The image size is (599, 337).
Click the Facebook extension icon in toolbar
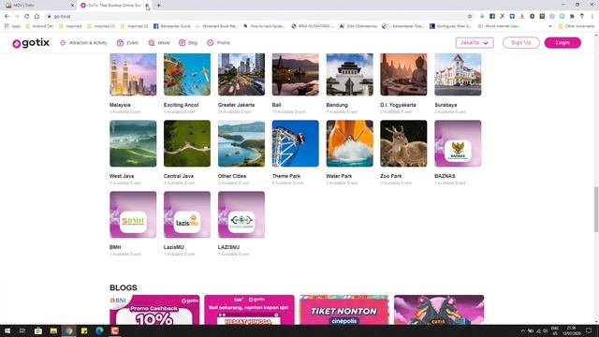pos(492,17)
